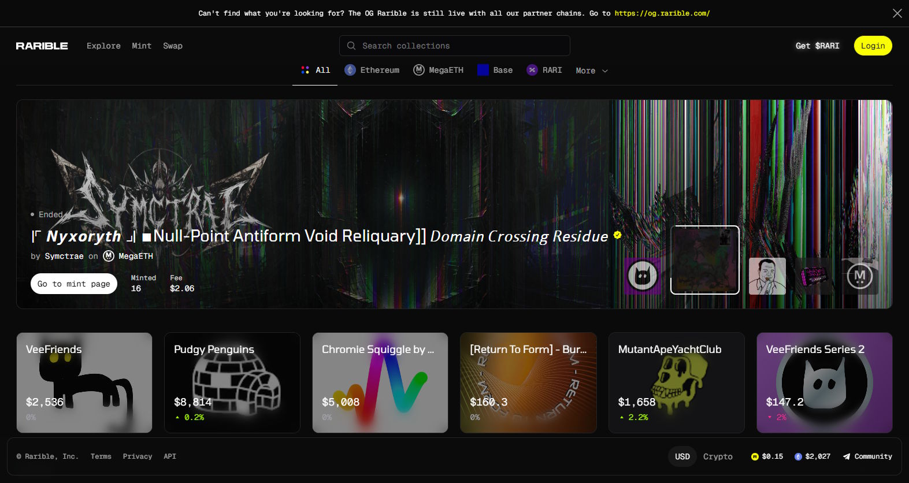Select the All chains tab
The width and height of the screenshot is (909, 483).
click(x=315, y=70)
